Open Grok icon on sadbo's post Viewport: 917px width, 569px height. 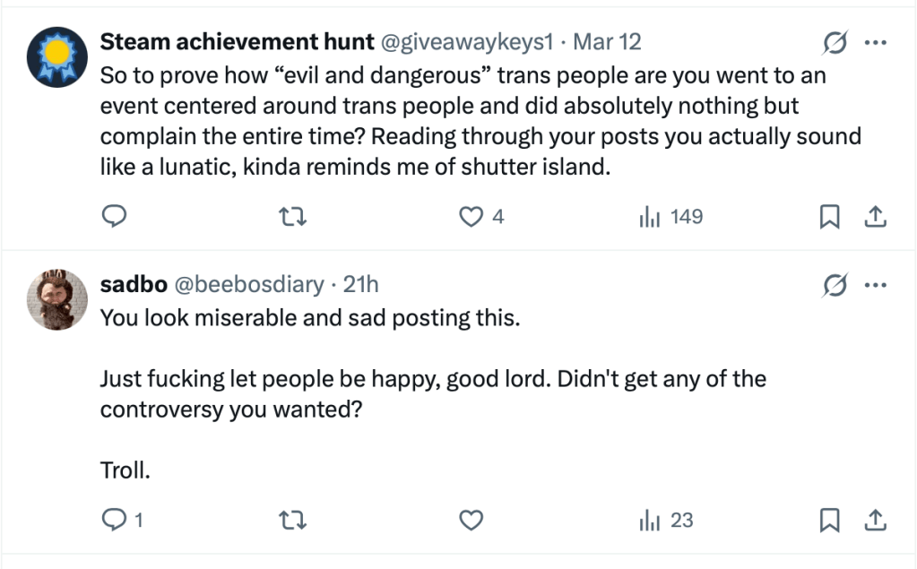(835, 285)
